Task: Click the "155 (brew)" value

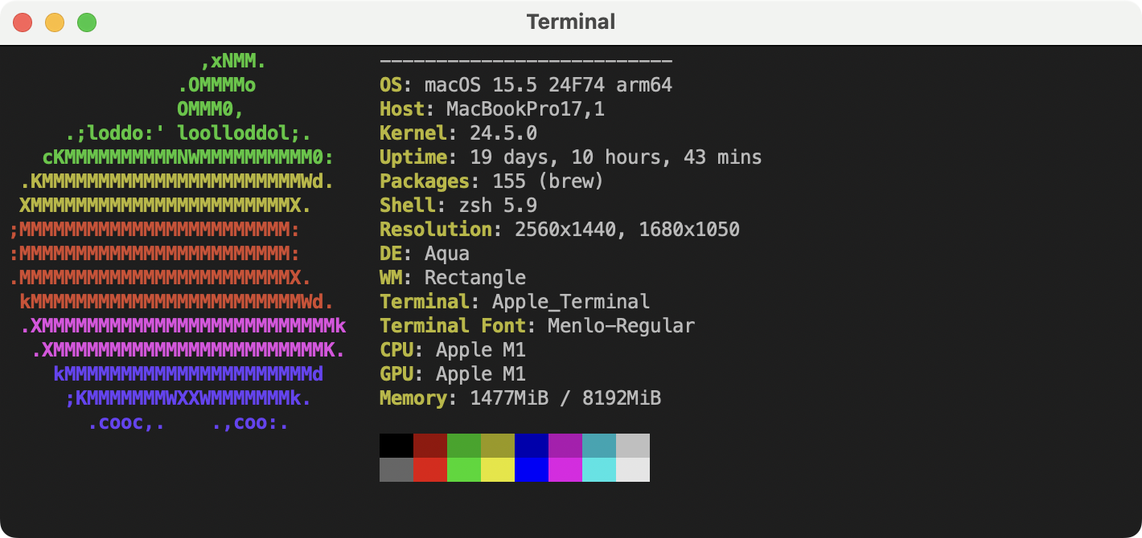Action: (548, 181)
